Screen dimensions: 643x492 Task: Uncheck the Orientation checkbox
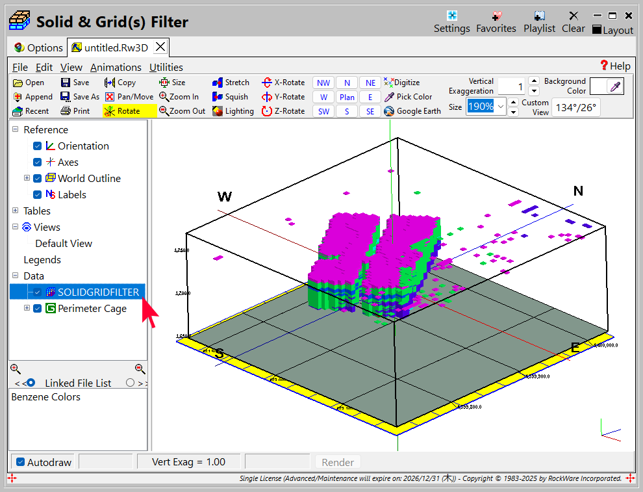[x=38, y=146]
